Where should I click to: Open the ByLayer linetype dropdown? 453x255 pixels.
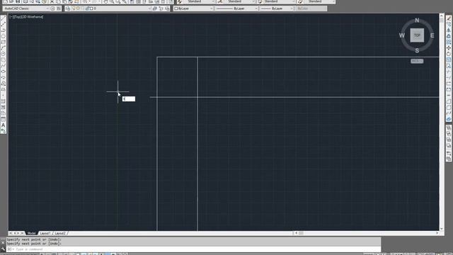[236, 8]
